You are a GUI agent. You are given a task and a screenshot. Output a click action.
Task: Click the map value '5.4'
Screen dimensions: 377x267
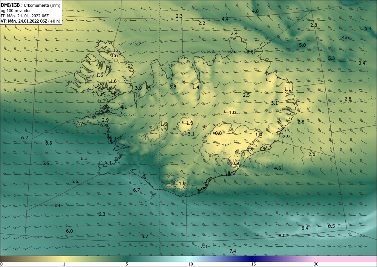368,28
